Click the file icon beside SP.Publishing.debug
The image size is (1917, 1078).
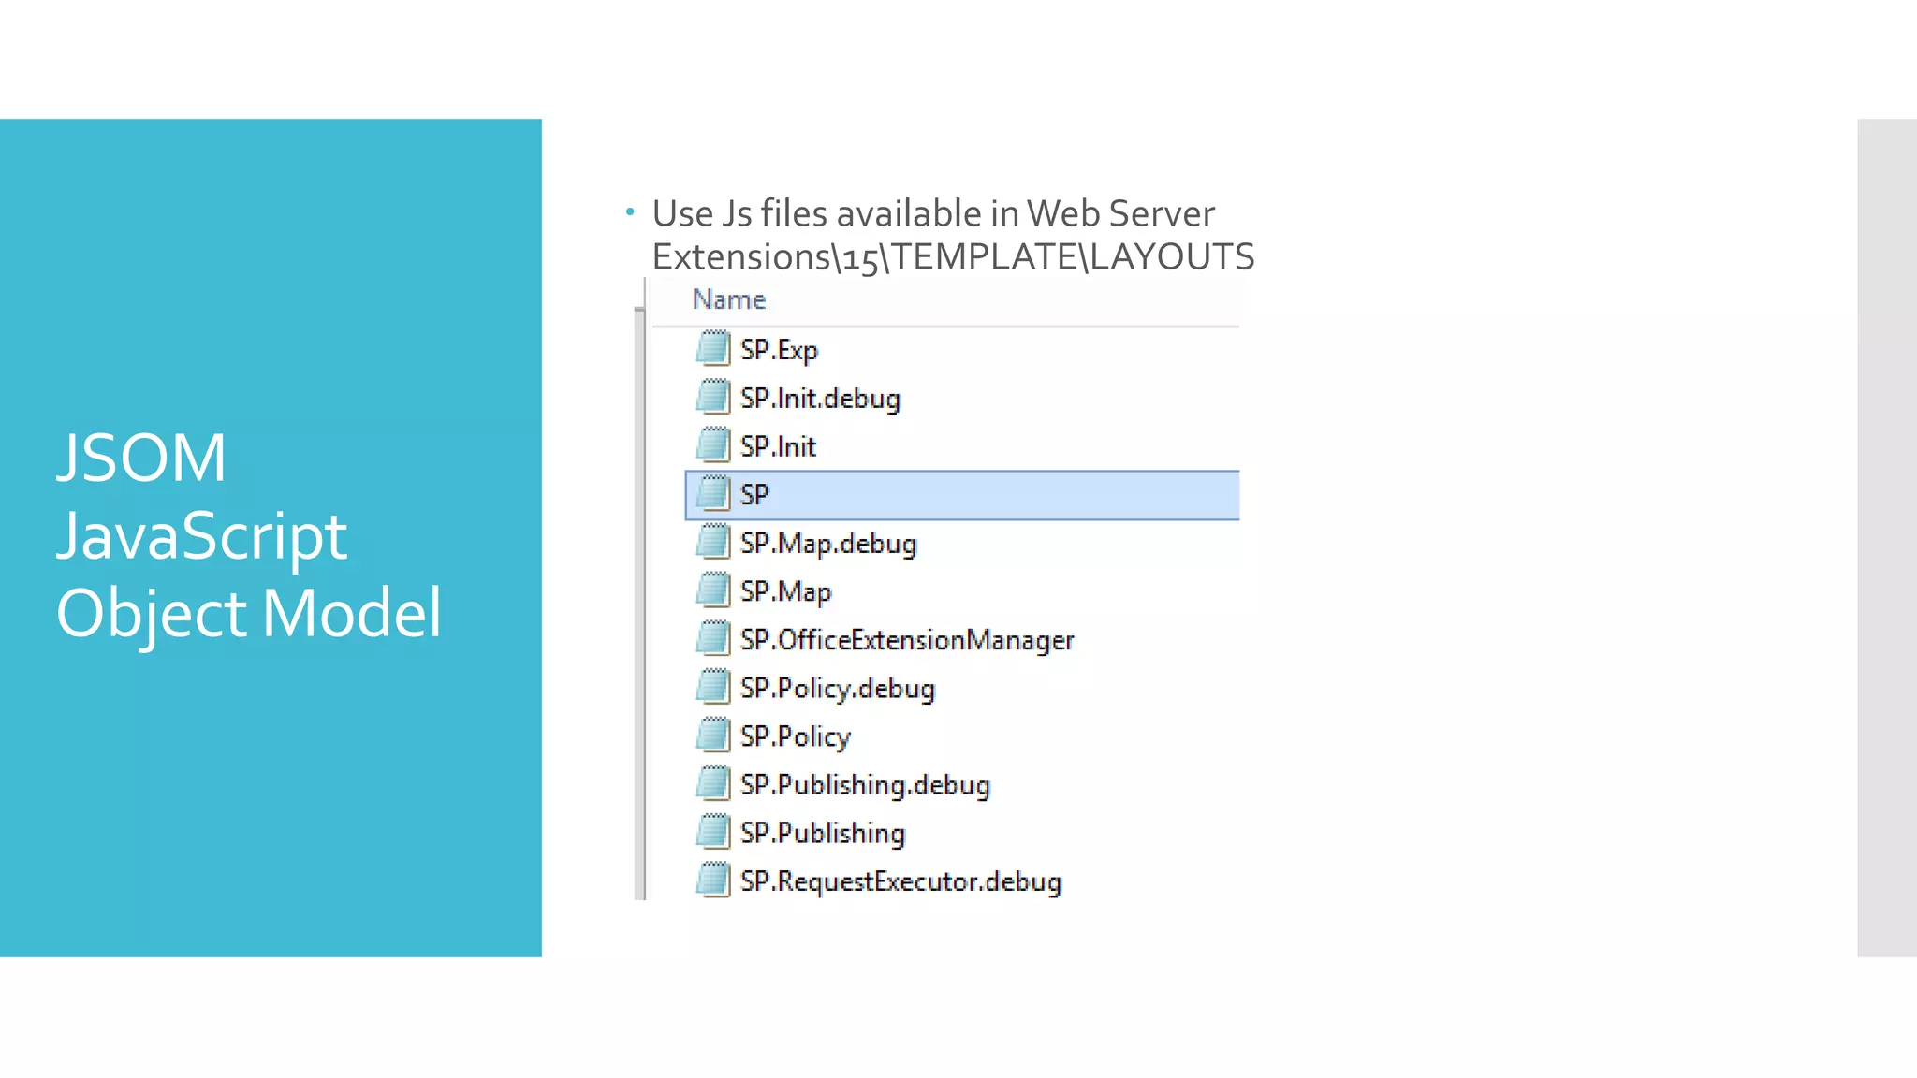(x=713, y=784)
